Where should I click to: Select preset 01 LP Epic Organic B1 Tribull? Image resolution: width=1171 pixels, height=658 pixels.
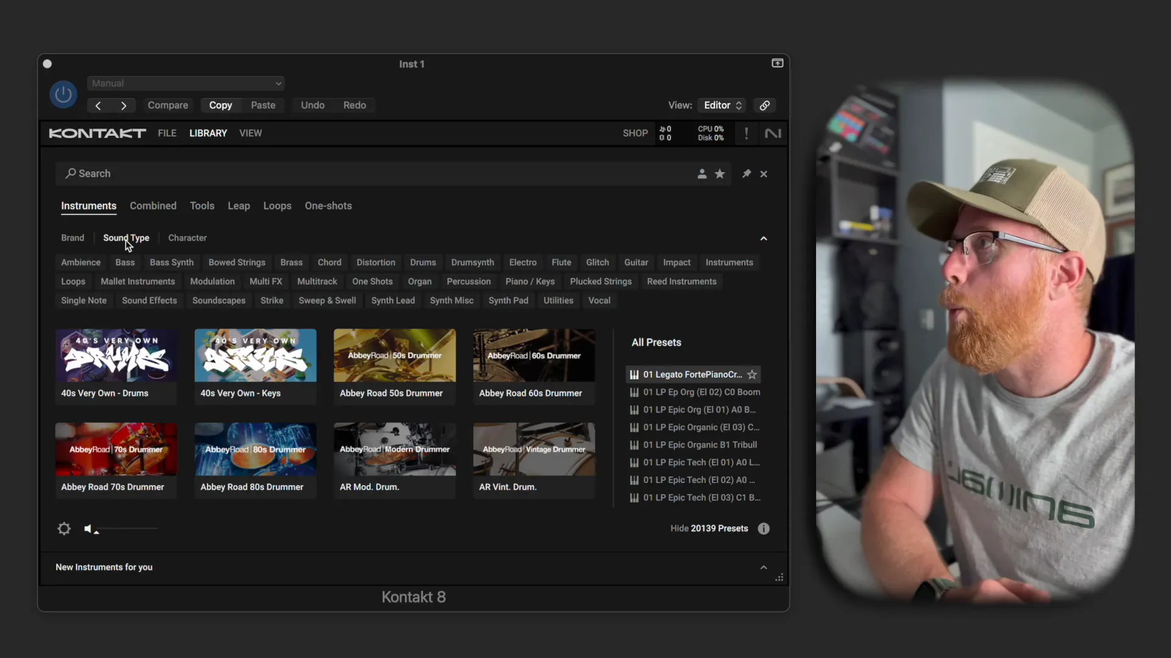(x=695, y=445)
